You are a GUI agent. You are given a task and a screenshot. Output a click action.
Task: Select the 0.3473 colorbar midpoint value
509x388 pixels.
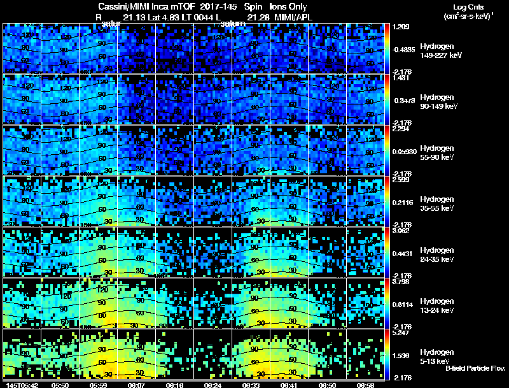coord(405,101)
